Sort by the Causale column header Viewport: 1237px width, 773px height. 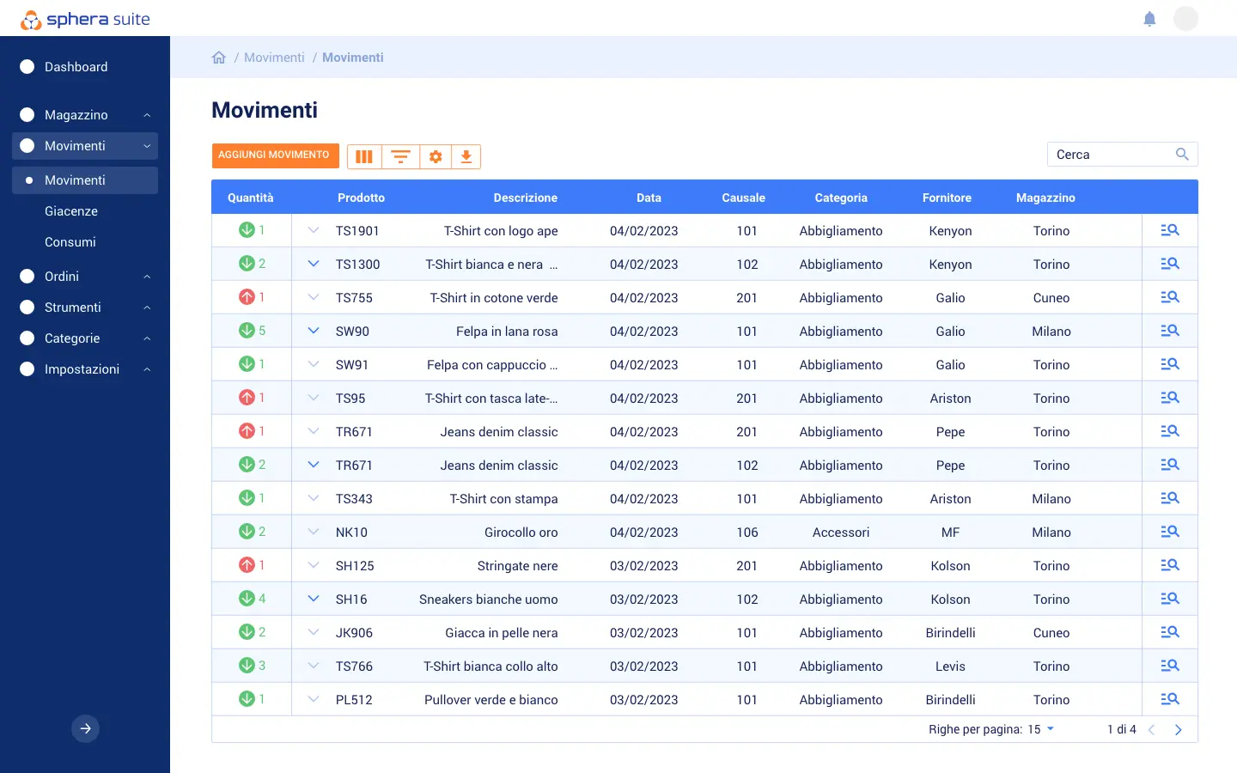coord(743,198)
